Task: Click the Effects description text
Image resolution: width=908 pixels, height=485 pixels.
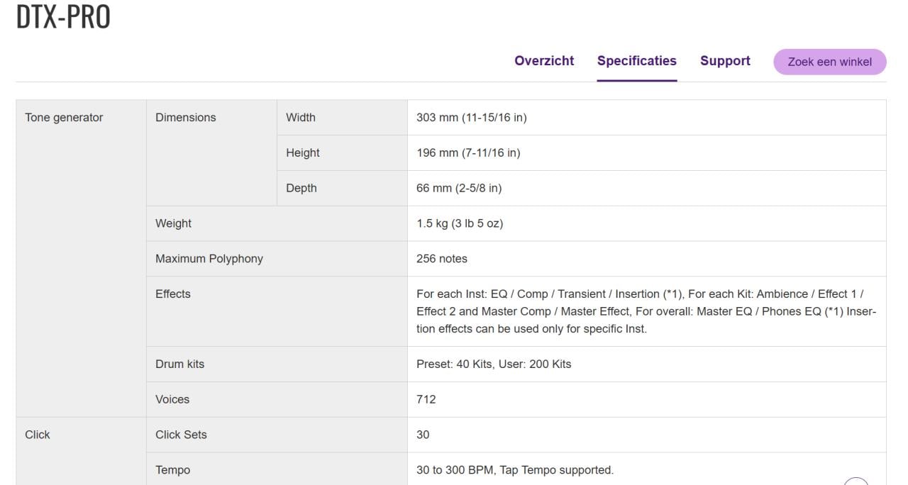Action: click(x=646, y=311)
